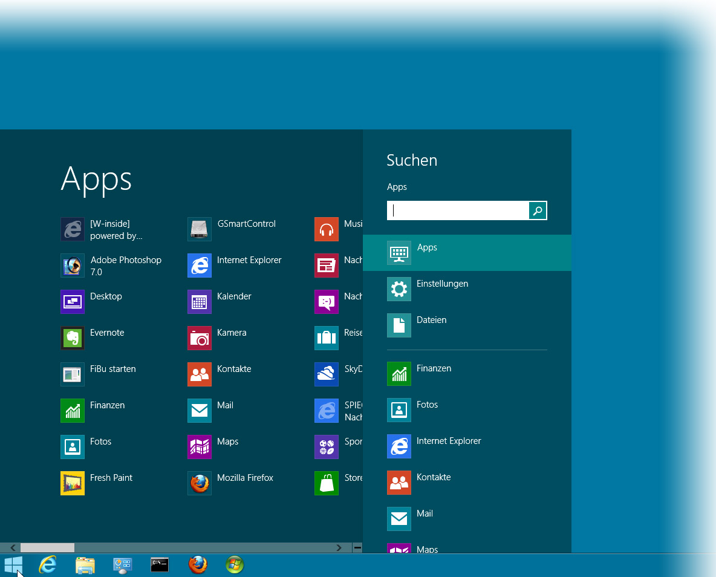Open the Kalender app icon
Screen dimensions: 716x577
tap(200, 302)
